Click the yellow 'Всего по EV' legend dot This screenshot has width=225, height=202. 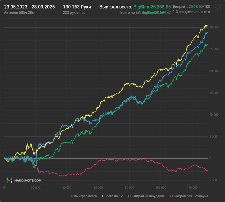click(103, 196)
